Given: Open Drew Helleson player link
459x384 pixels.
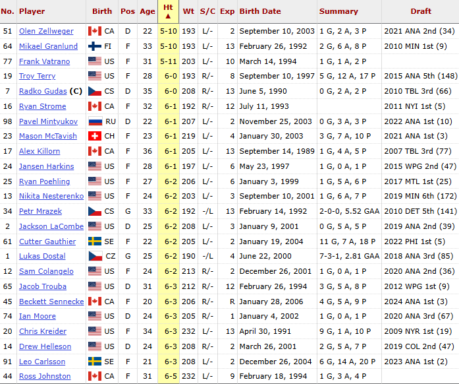Looking at the screenshot, I should tap(45, 346).
